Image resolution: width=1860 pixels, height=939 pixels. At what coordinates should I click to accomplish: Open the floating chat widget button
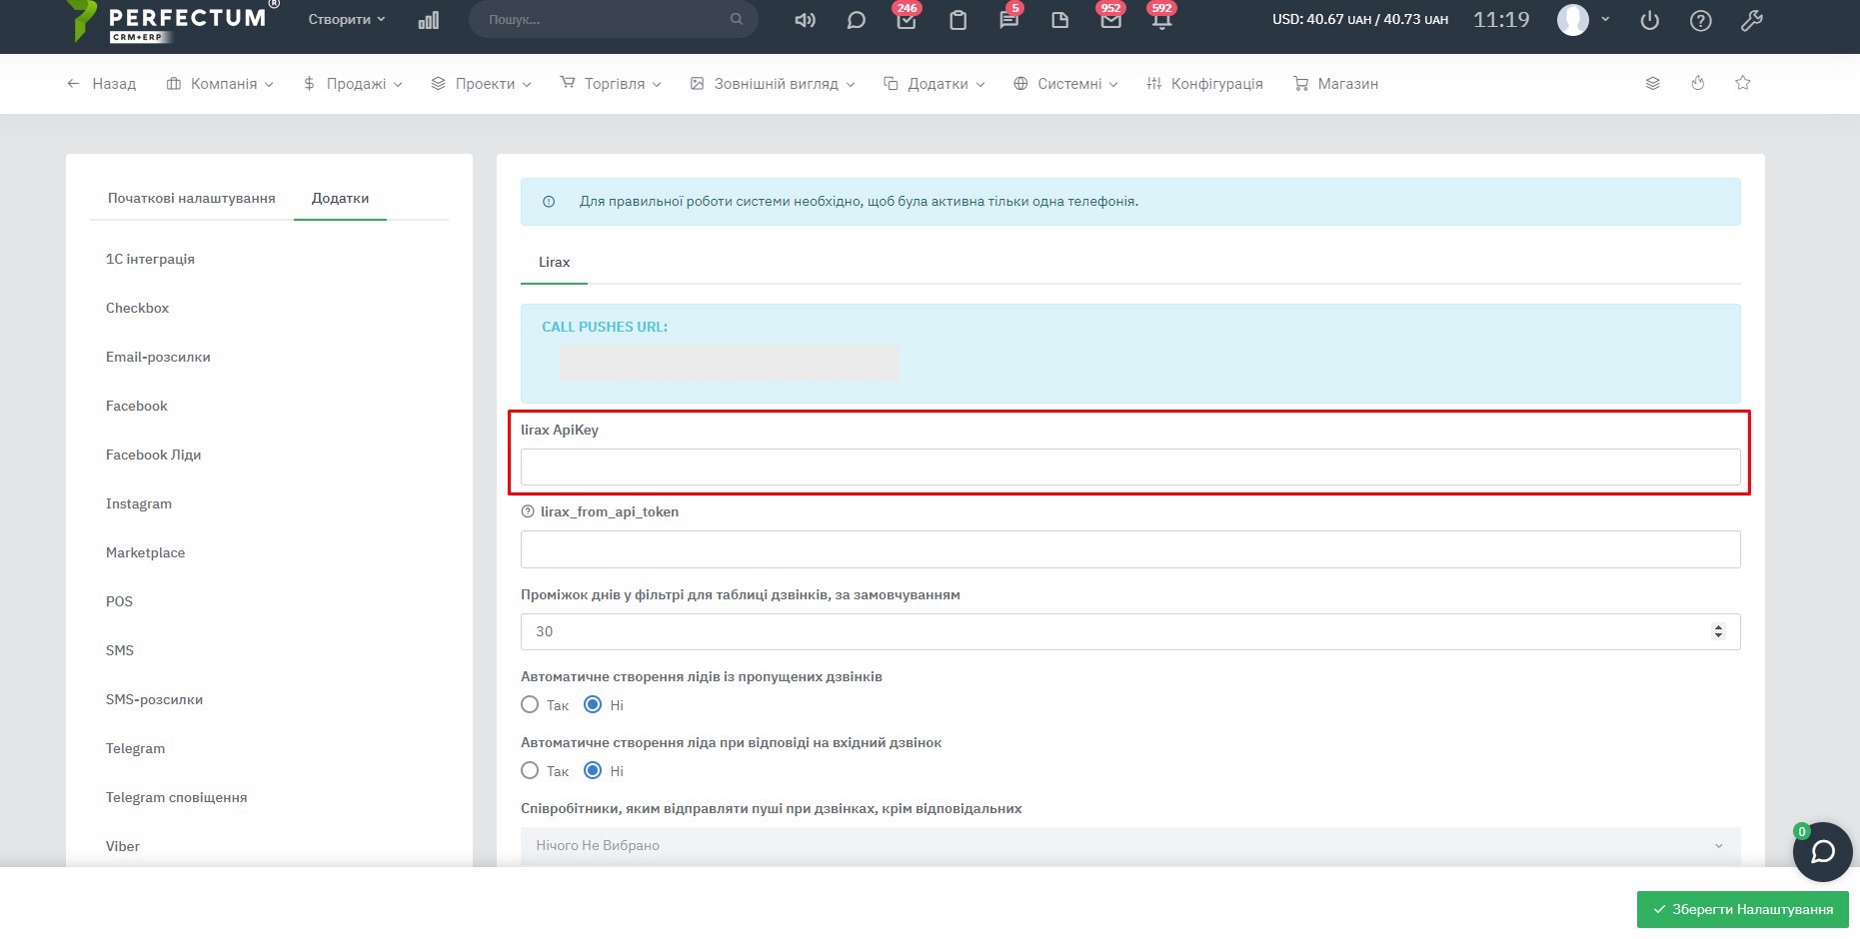[x=1823, y=851]
